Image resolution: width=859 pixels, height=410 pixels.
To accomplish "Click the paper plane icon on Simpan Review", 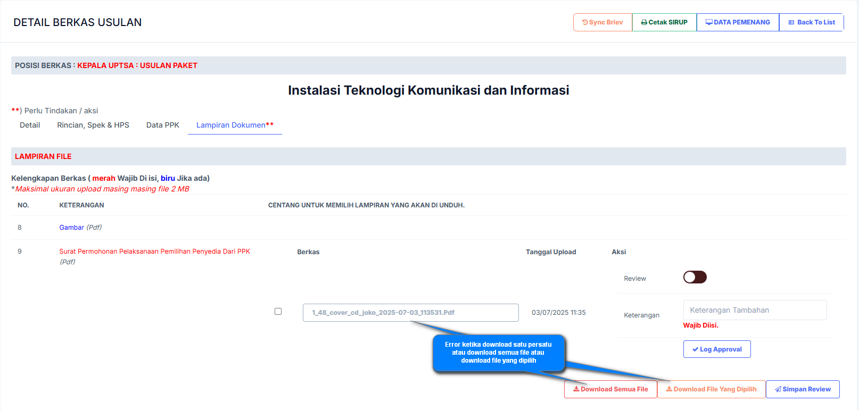I will [x=778, y=389].
